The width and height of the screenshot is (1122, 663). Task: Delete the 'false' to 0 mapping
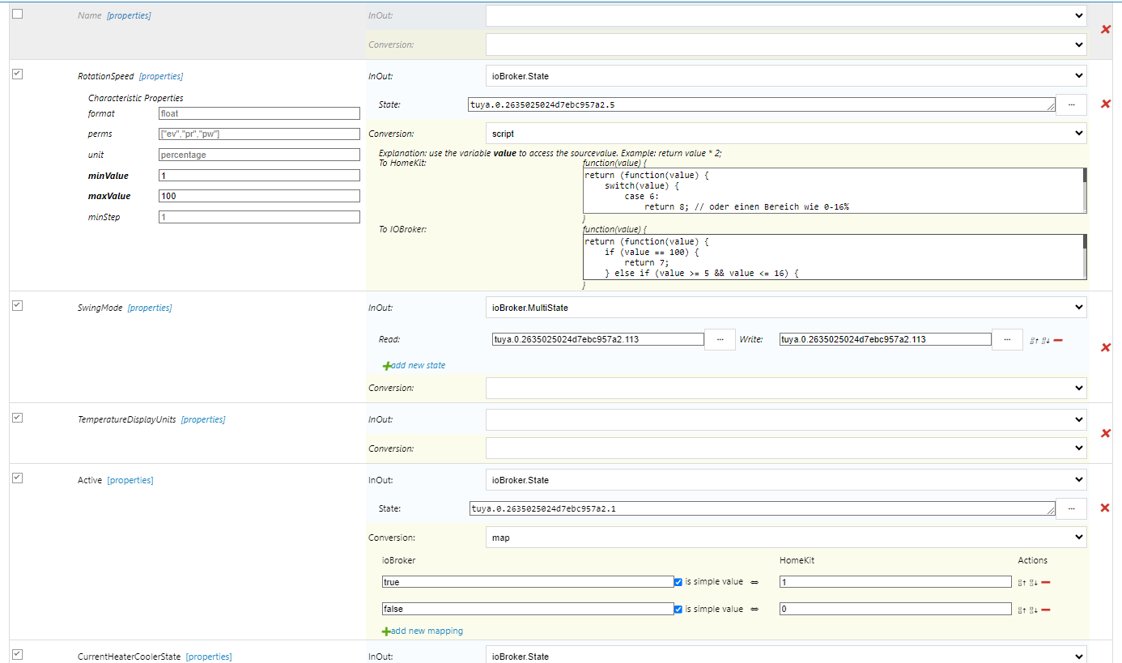(1046, 610)
